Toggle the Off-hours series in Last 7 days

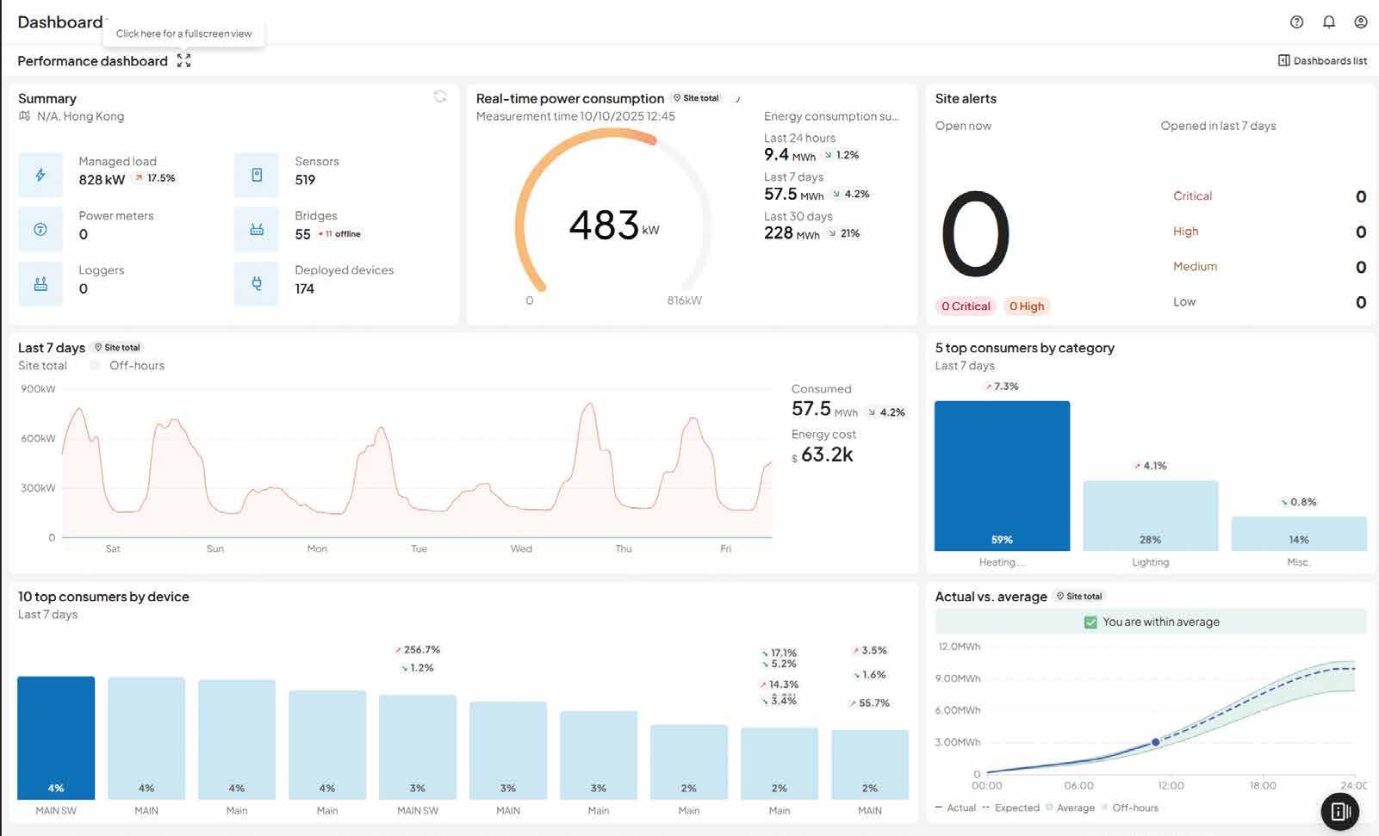point(128,366)
